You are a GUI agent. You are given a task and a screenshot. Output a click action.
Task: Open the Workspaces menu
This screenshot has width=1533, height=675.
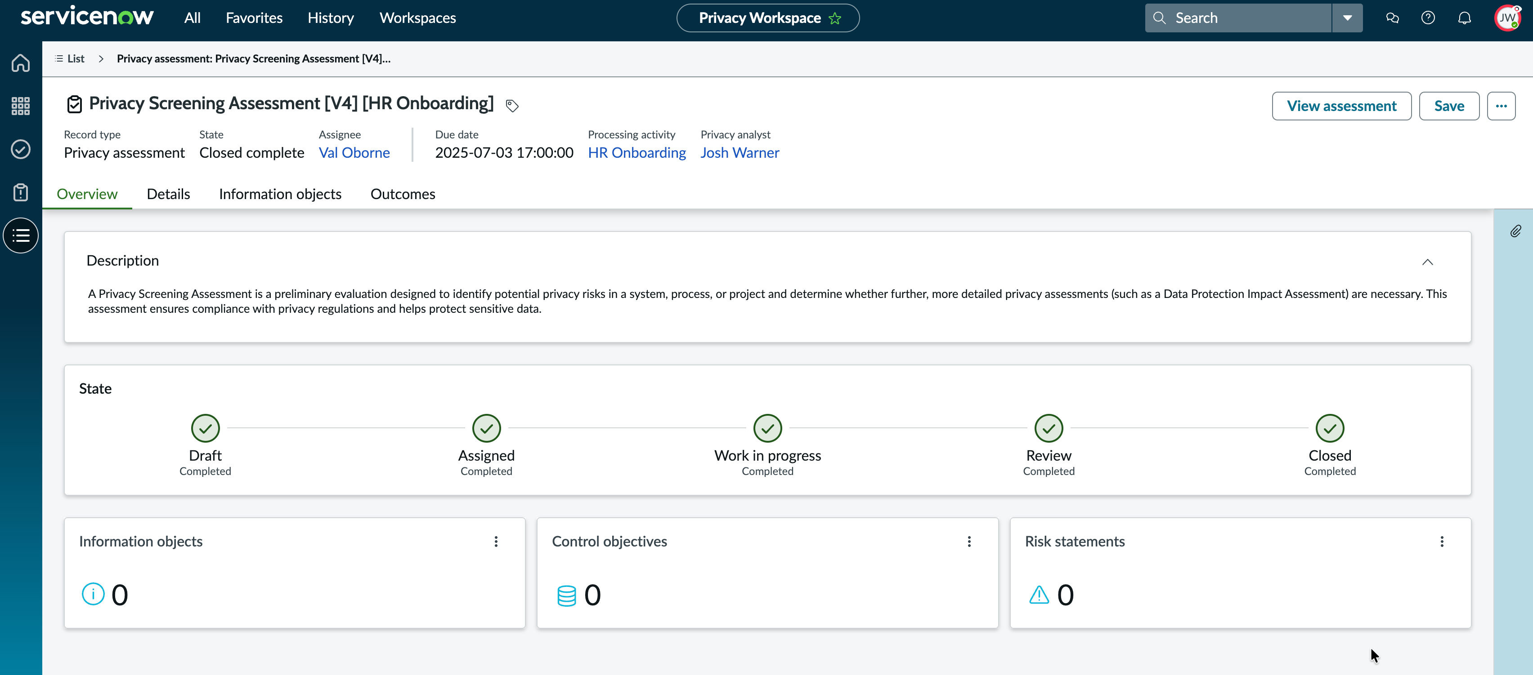(x=418, y=18)
